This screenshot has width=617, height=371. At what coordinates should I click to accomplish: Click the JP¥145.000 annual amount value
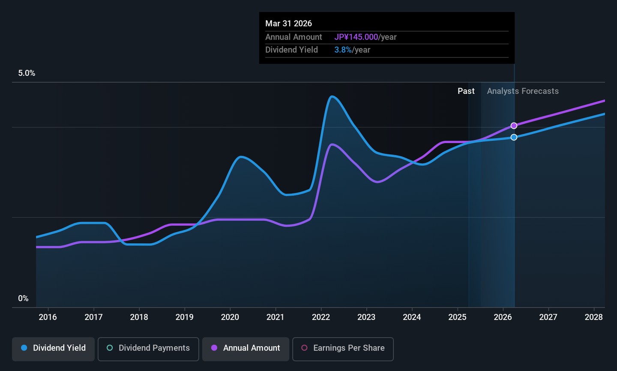tap(356, 37)
